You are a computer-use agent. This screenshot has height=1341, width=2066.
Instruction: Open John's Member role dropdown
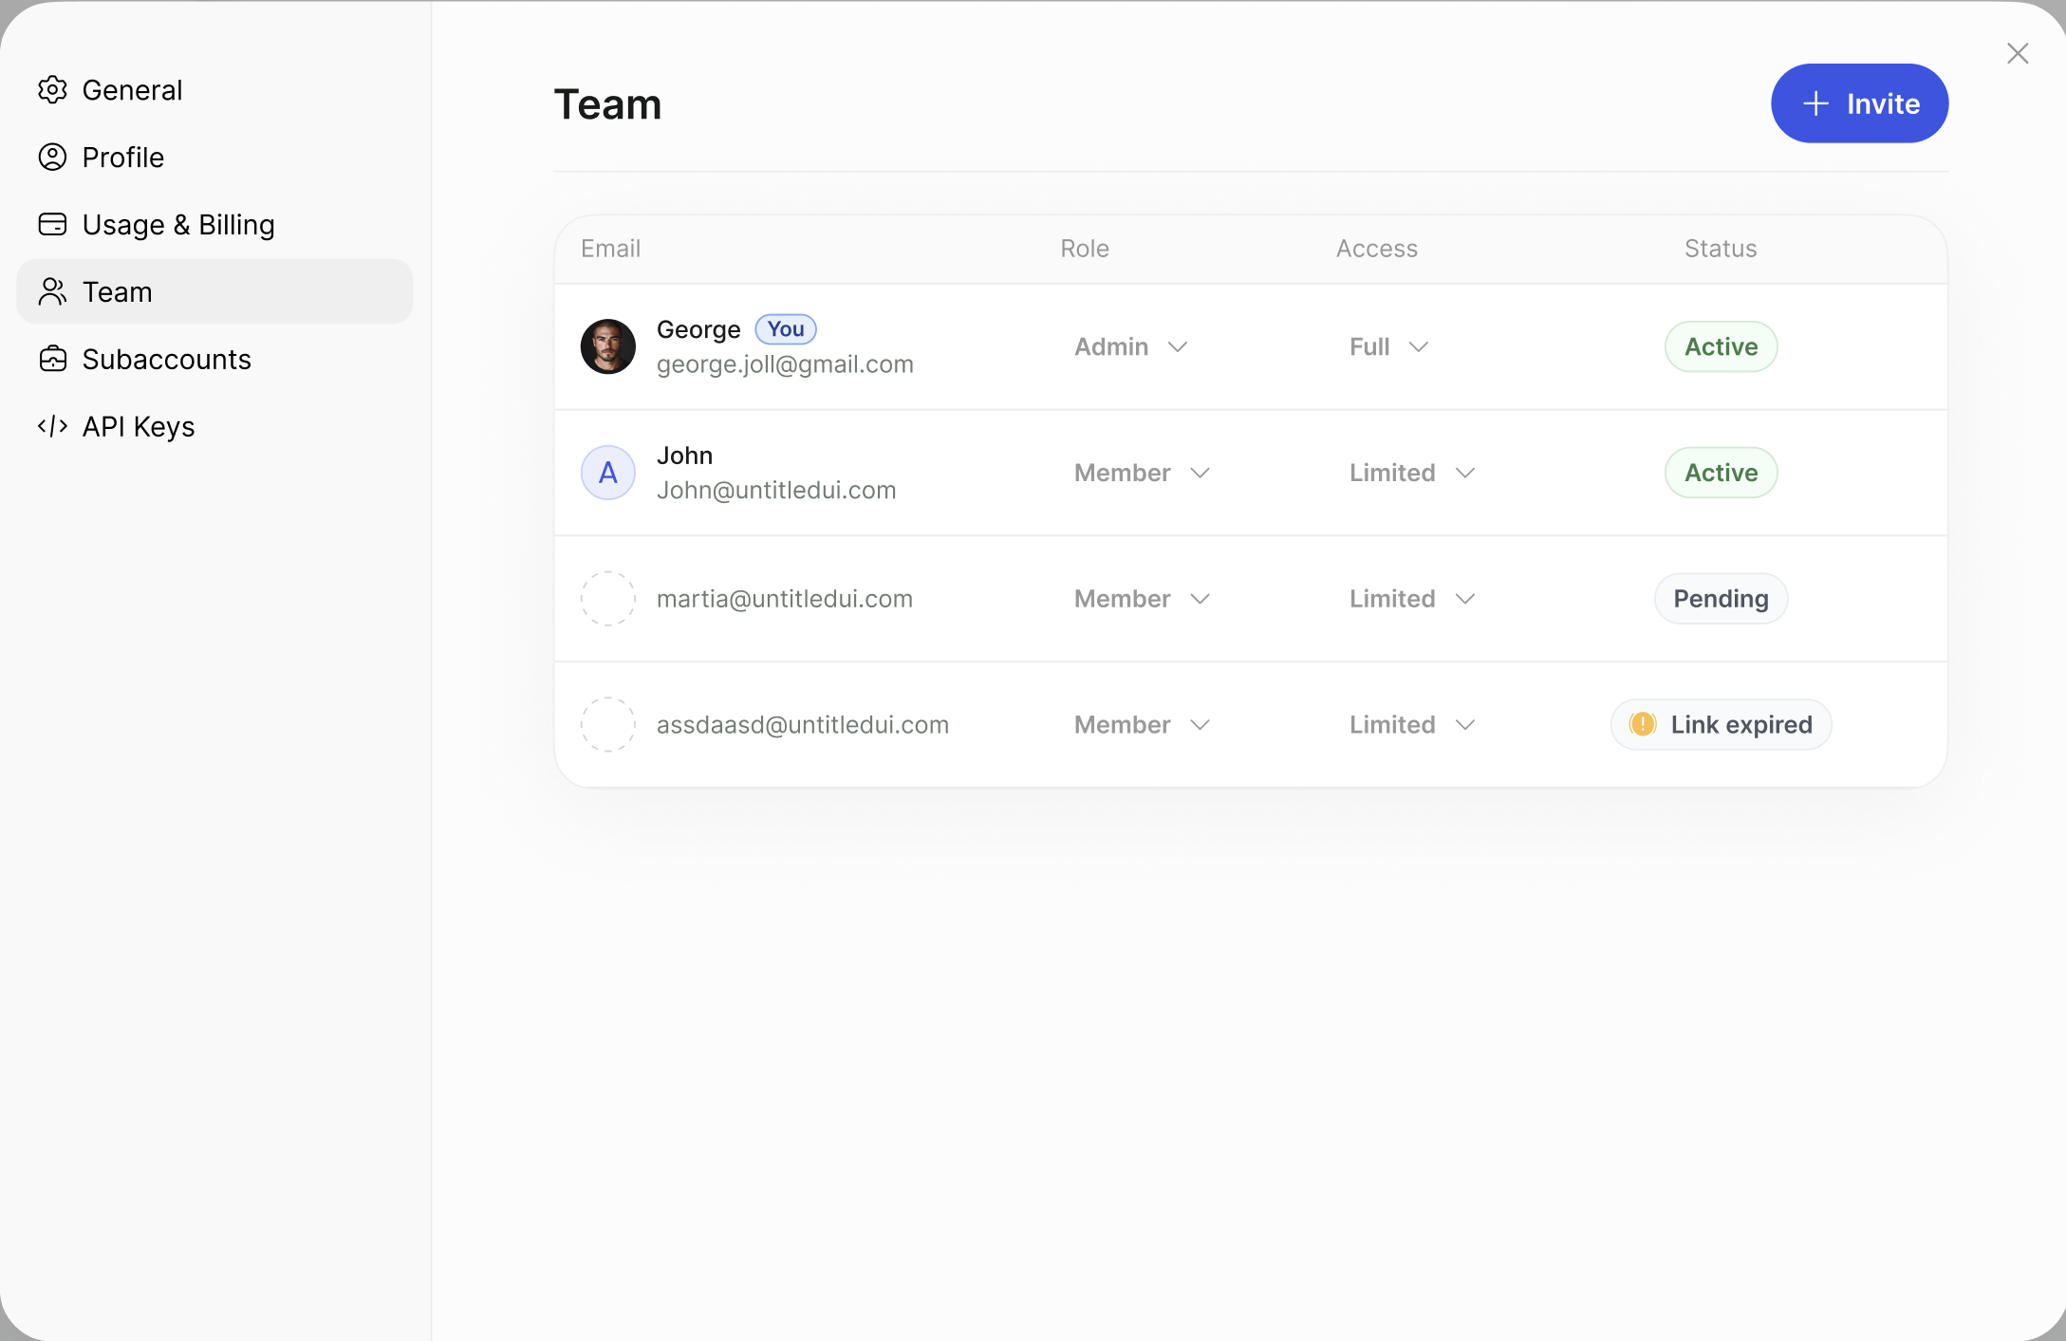point(1143,474)
